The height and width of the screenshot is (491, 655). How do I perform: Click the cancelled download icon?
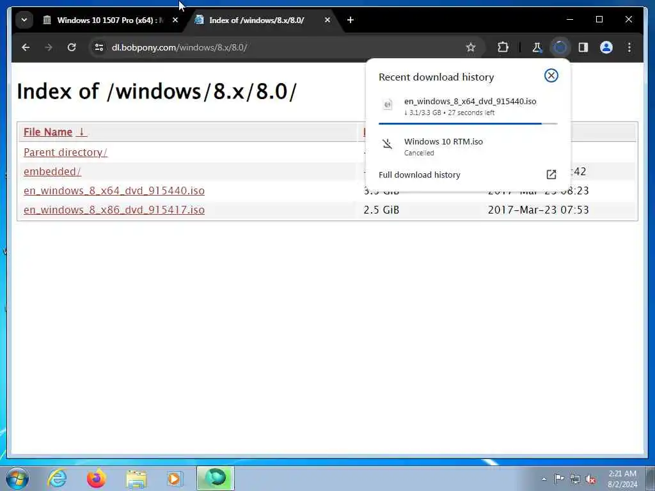tap(388, 144)
